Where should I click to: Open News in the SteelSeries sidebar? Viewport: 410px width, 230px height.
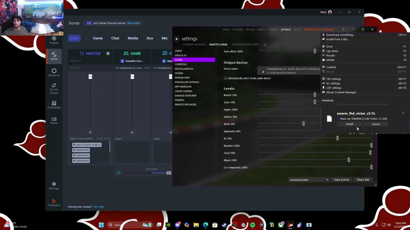(54, 121)
